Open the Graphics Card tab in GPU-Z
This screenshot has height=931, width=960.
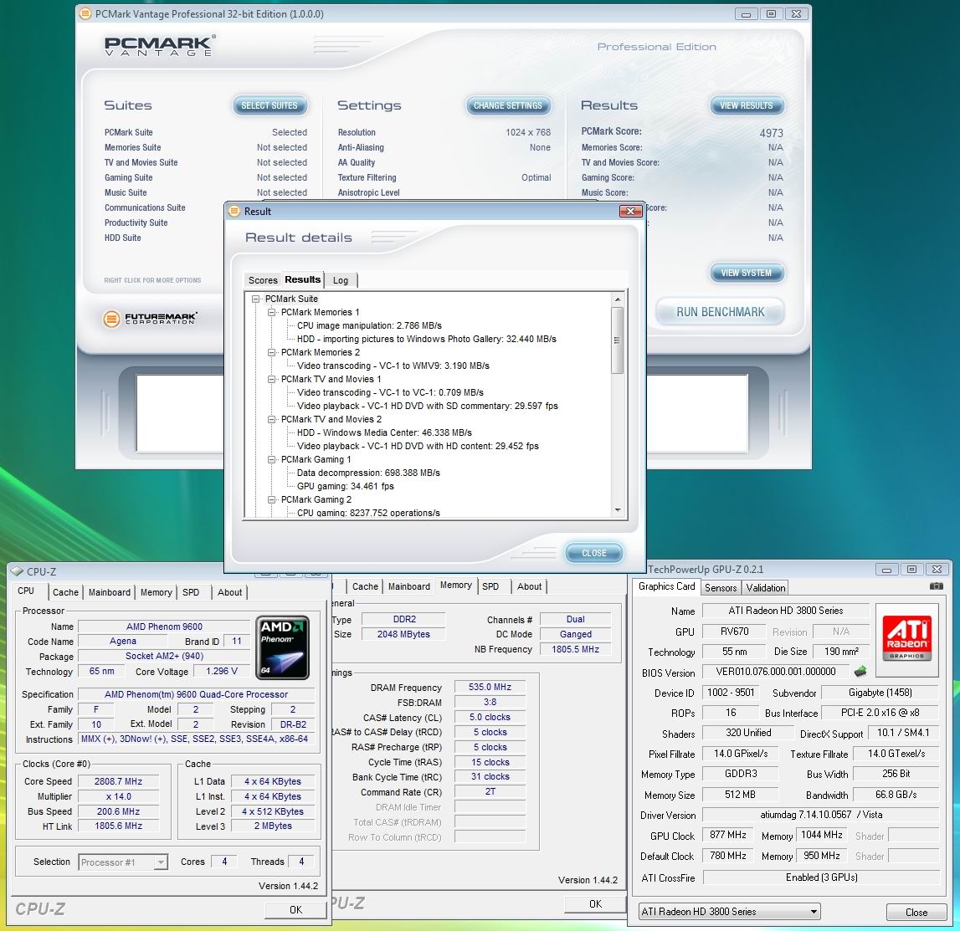(x=667, y=586)
